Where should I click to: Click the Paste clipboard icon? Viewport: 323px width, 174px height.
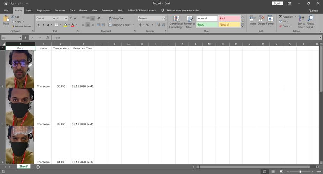[6, 19]
